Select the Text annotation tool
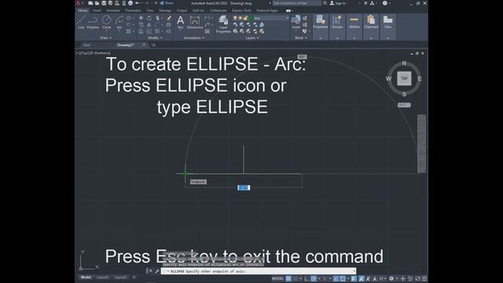Image resolution: width=503 pixels, height=283 pixels. [180, 22]
